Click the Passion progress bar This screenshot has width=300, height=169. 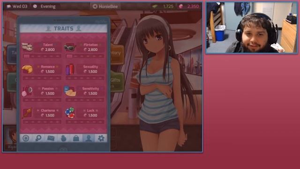pyautogui.click(x=42, y=100)
